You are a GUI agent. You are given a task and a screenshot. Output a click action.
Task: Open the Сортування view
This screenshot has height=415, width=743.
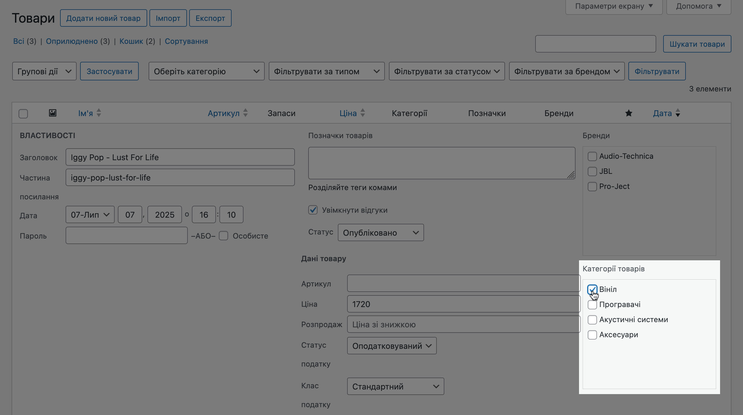pyautogui.click(x=186, y=41)
